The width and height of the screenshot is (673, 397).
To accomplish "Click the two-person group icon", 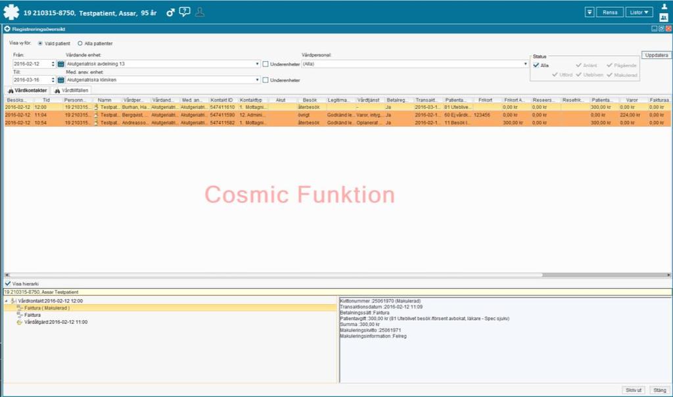I will (x=664, y=18).
